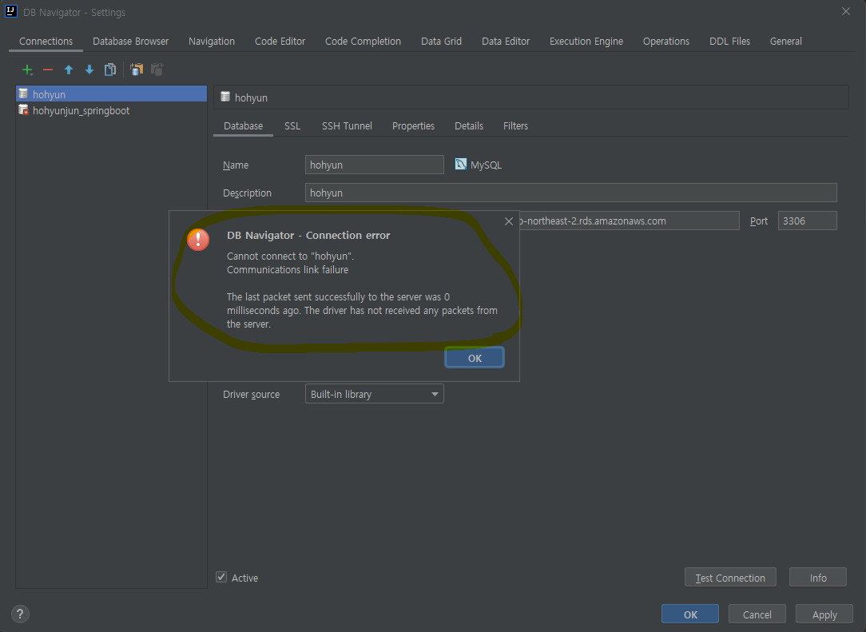This screenshot has height=632, width=866.
Task: Open the Data Editor tab
Action: 506,42
